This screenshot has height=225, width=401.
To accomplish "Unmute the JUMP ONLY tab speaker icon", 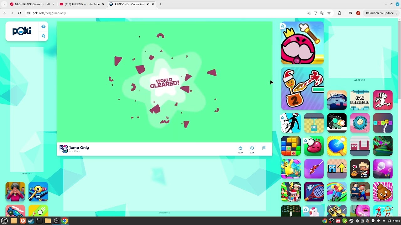I will pyautogui.click(x=148, y=4).
